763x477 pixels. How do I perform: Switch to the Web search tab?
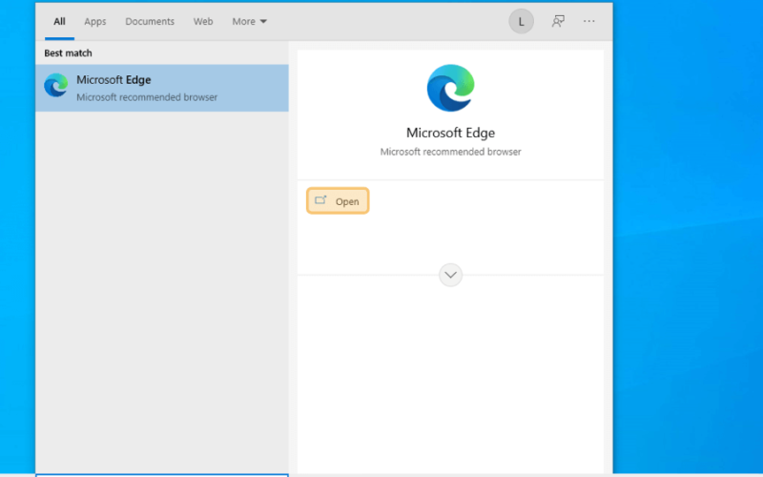coord(203,21)
